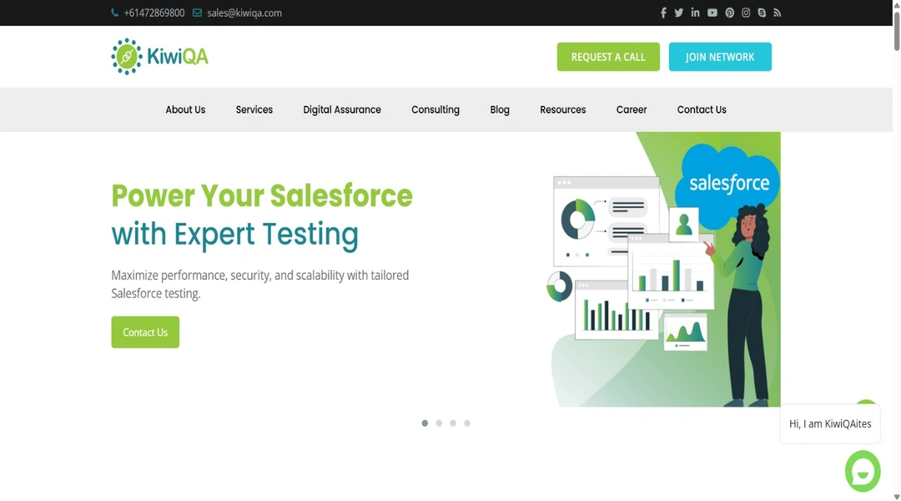The image size is (901, 501).
Task: Open the Services menu
Action: 254,109
